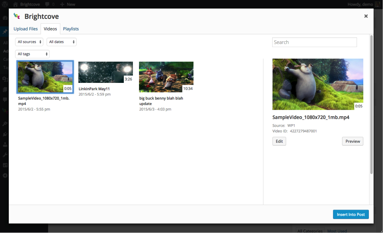
Task: Click the SampleVideo heading in details pane
Action: (x=311, y=117)
